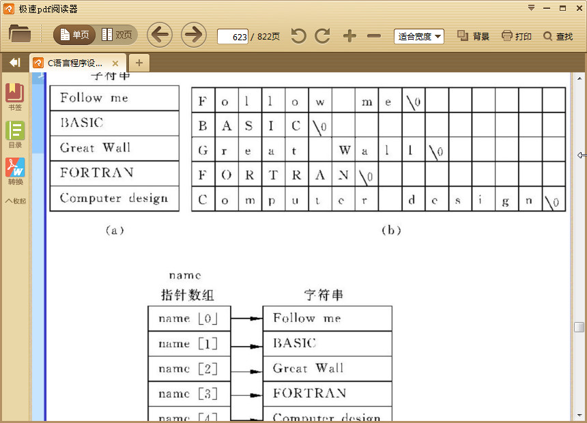587x423 pixels.
Task: Click the (a) figure caption
Action: pyautogui.click(x=115, y=230)
